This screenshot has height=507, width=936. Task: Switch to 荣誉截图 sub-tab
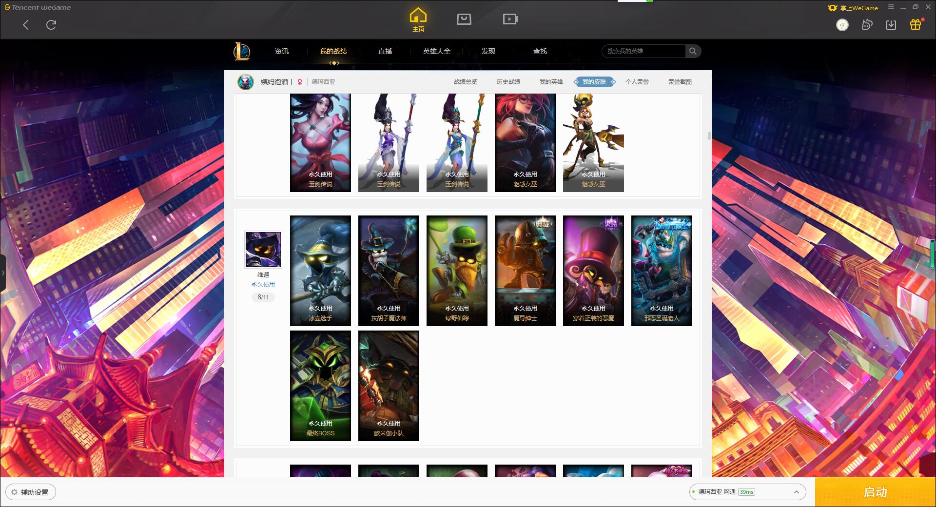tap(680, 82)
